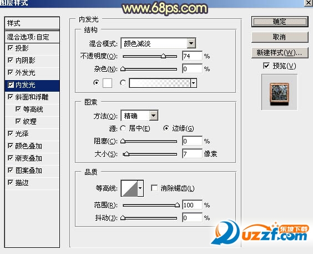Viewport: 313px width, 254px height.
Task: Toggle the 颜色叠加 checkbox
Action: pyautogui.click(x=11, y=146)
